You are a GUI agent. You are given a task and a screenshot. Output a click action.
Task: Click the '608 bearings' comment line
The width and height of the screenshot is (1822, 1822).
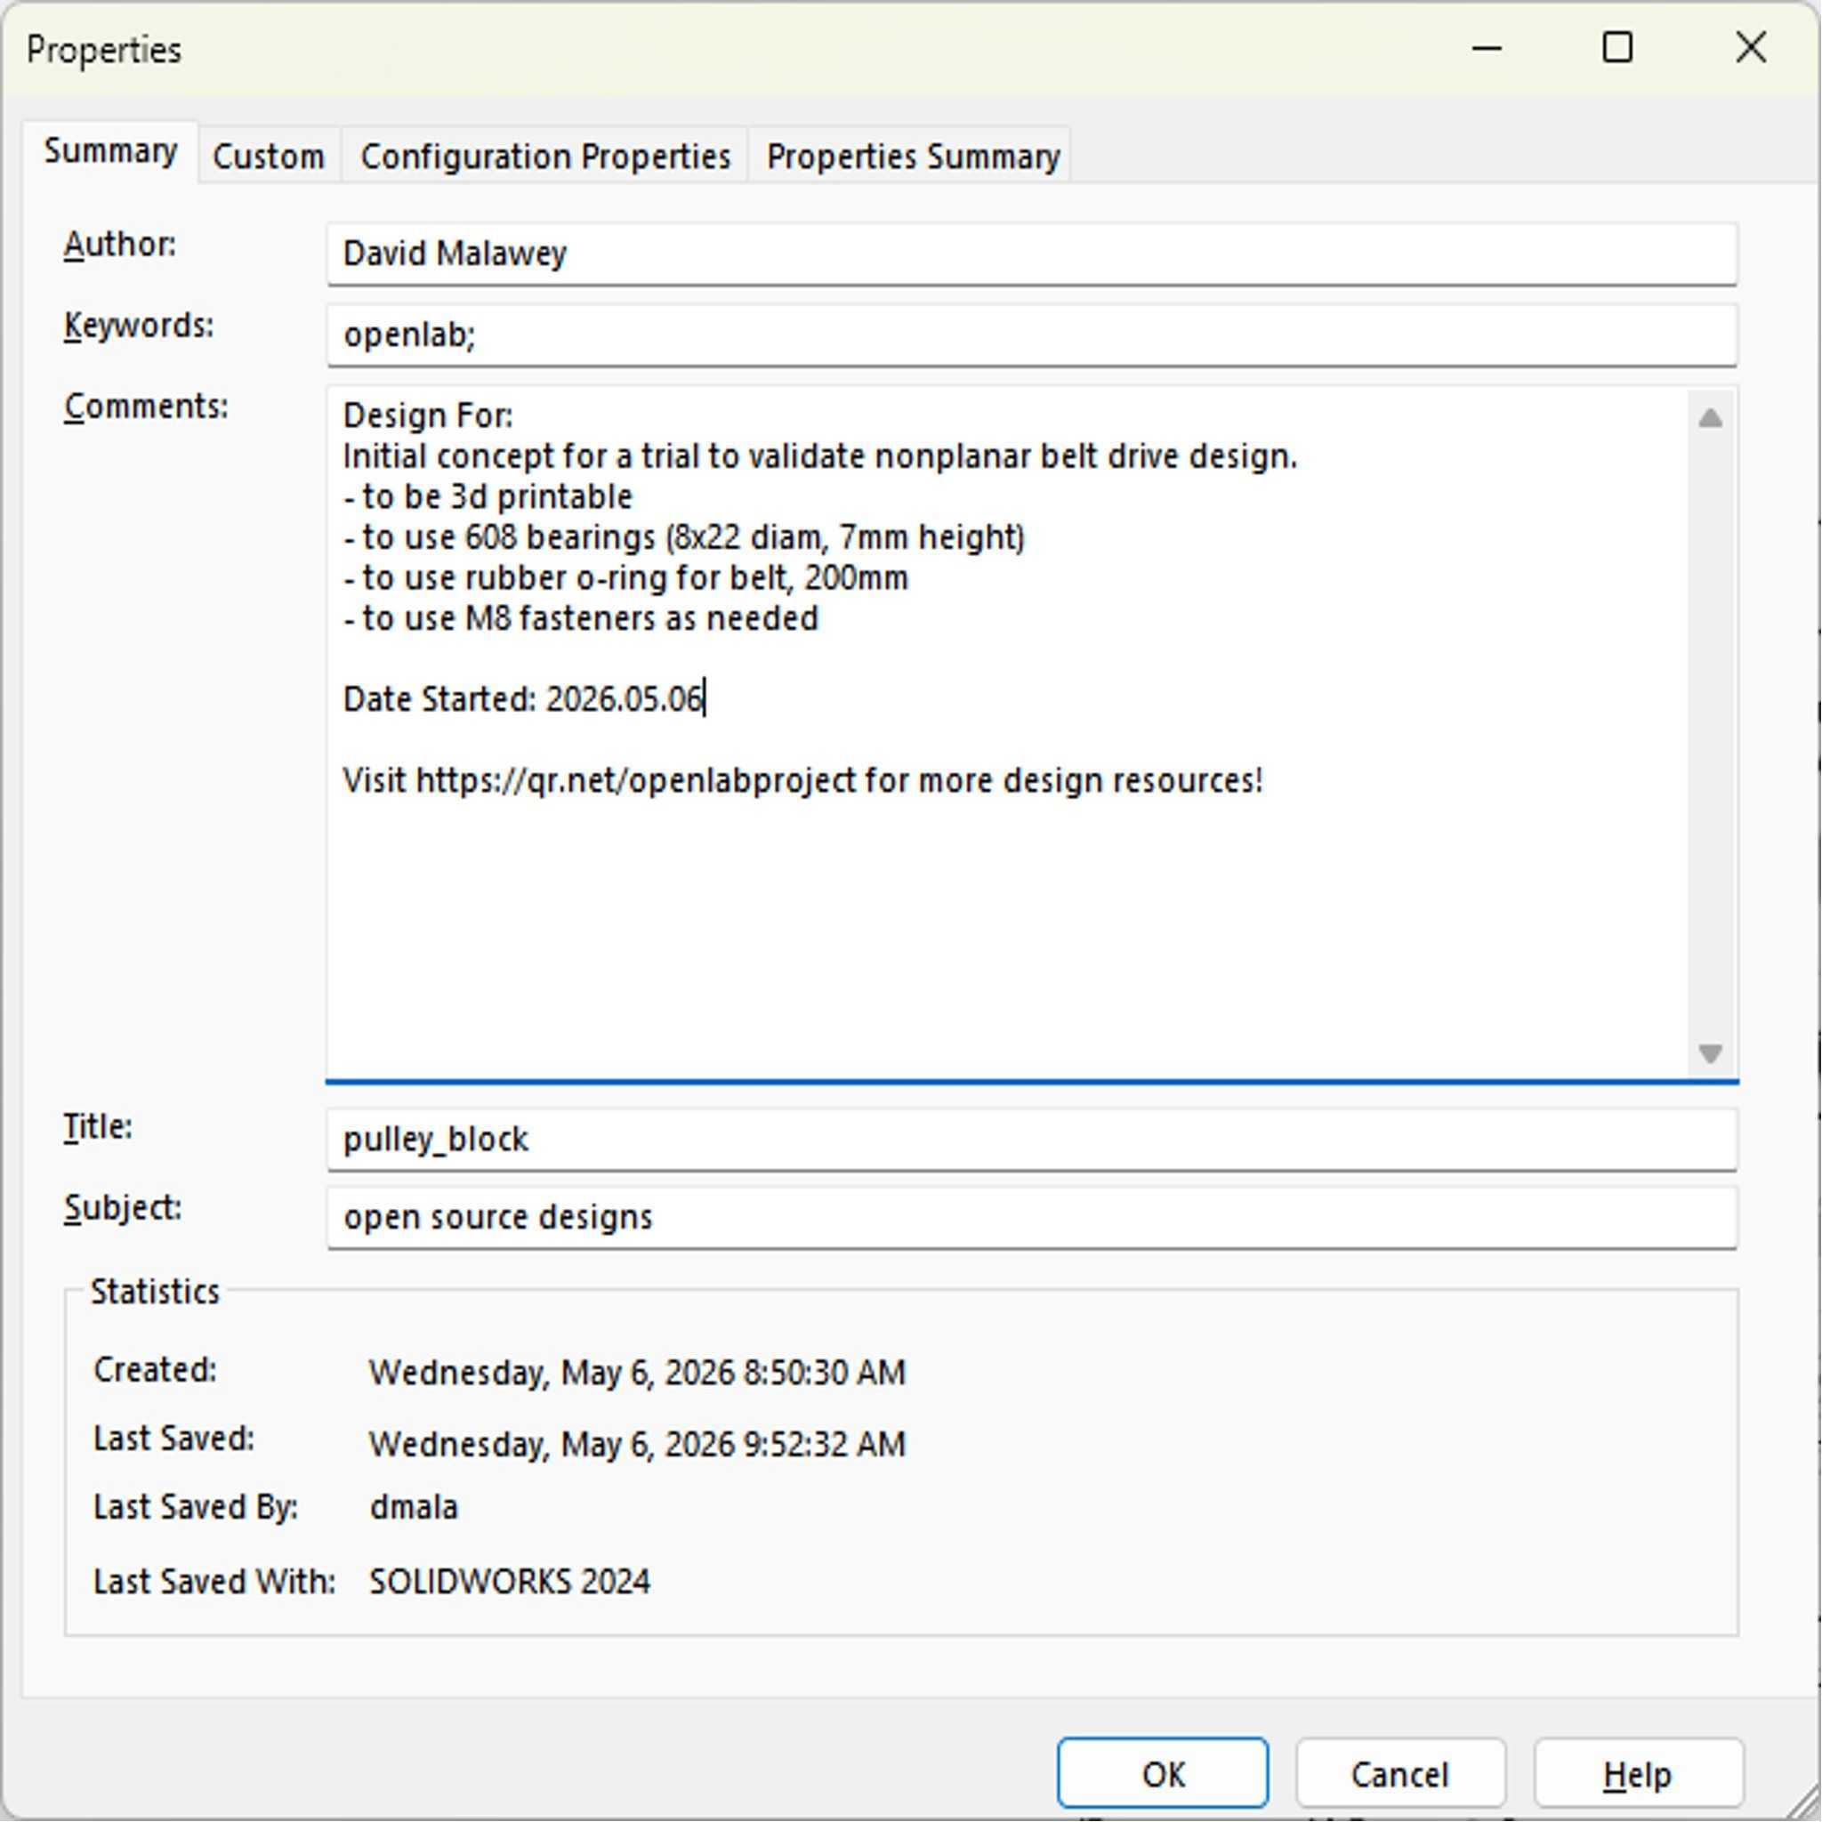pos(684,537)
